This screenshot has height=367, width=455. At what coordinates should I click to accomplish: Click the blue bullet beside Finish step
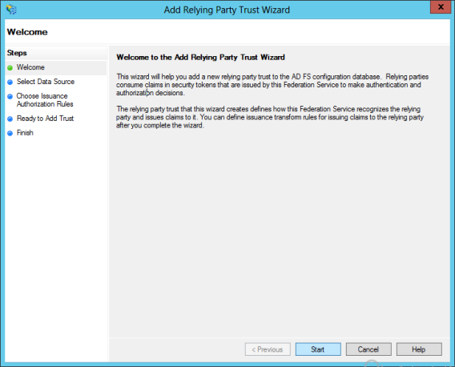coord(10,133)
